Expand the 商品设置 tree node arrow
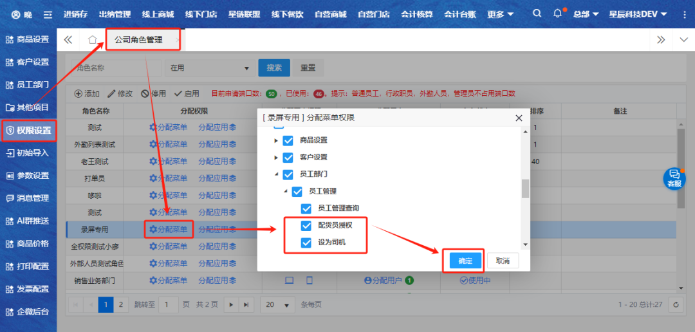 (276, 140)
